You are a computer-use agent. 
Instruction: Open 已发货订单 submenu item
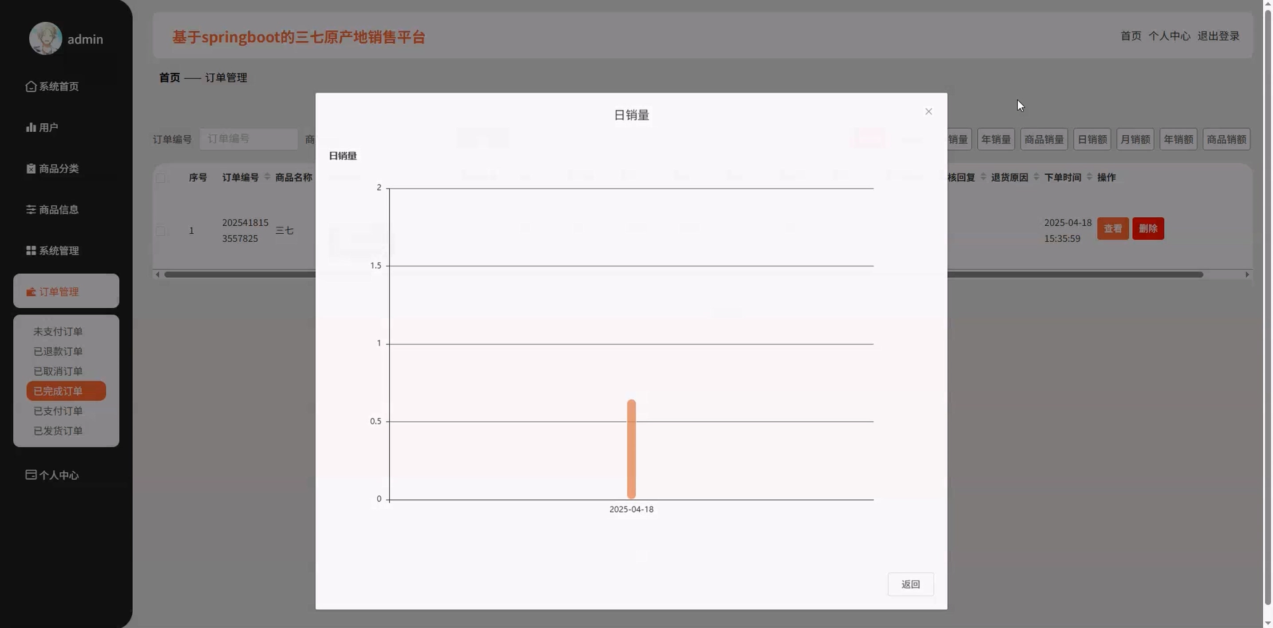coord(58,431)
